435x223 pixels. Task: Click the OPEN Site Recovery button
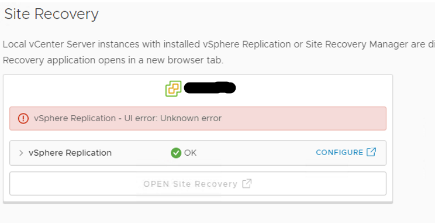198,184
